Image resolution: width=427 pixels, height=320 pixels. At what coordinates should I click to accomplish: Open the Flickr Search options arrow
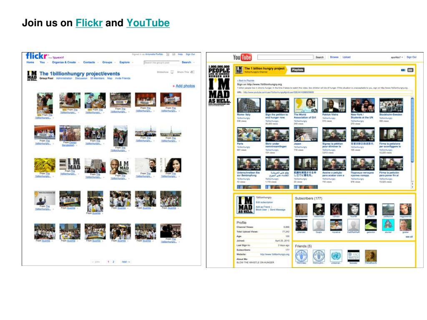(194, 62)
